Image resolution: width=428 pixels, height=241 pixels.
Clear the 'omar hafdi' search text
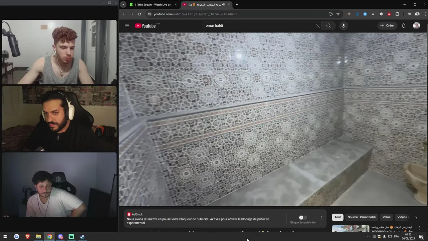[318, 26]
